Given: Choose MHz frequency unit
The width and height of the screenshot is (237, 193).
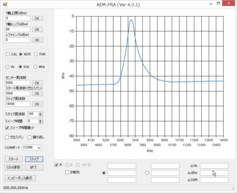Looking at the screenshot, I should [x=35, y=67].
